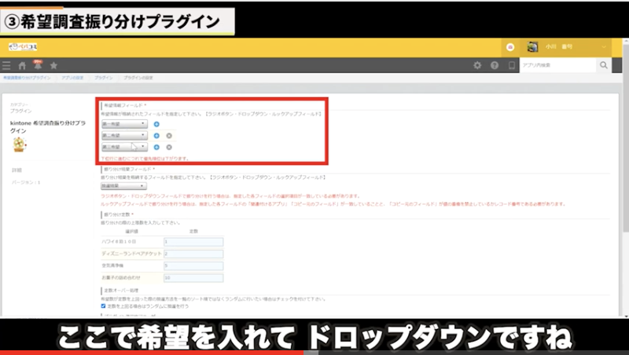Open help using the question mark icon
This screenshot has height=355, width=629.
point(495,66)
